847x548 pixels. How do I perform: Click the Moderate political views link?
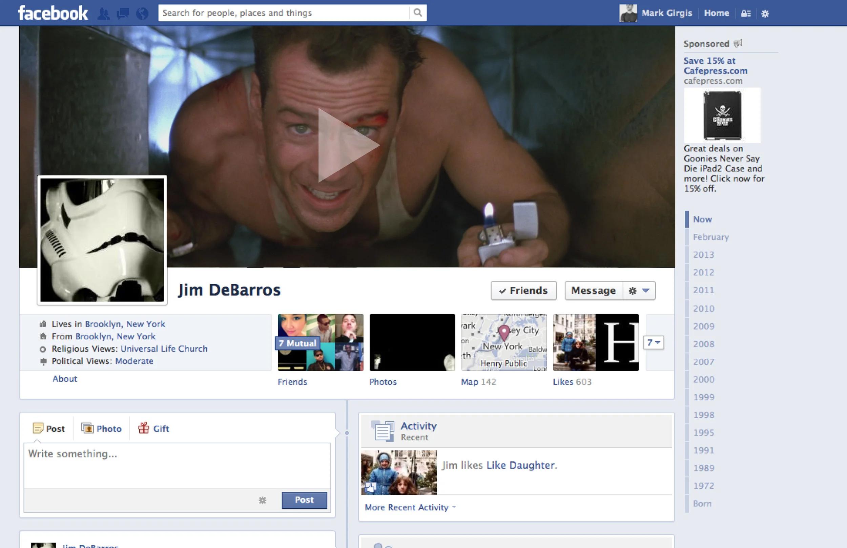[x=134, y=361]
